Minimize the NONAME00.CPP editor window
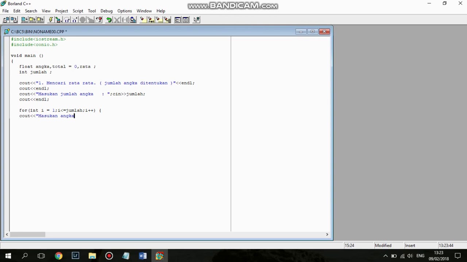Screen dimensions: 467x262 click(x=301, y=32)
